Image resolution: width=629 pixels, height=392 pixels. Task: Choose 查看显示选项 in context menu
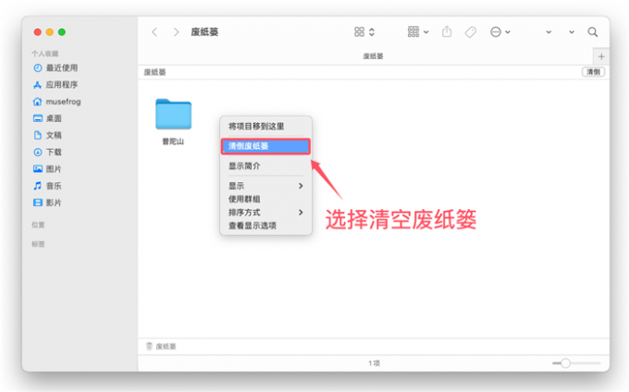(x=266, y=226)
